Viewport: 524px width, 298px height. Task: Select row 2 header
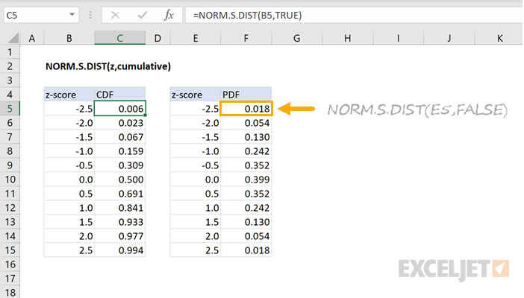tap(10, 66)
